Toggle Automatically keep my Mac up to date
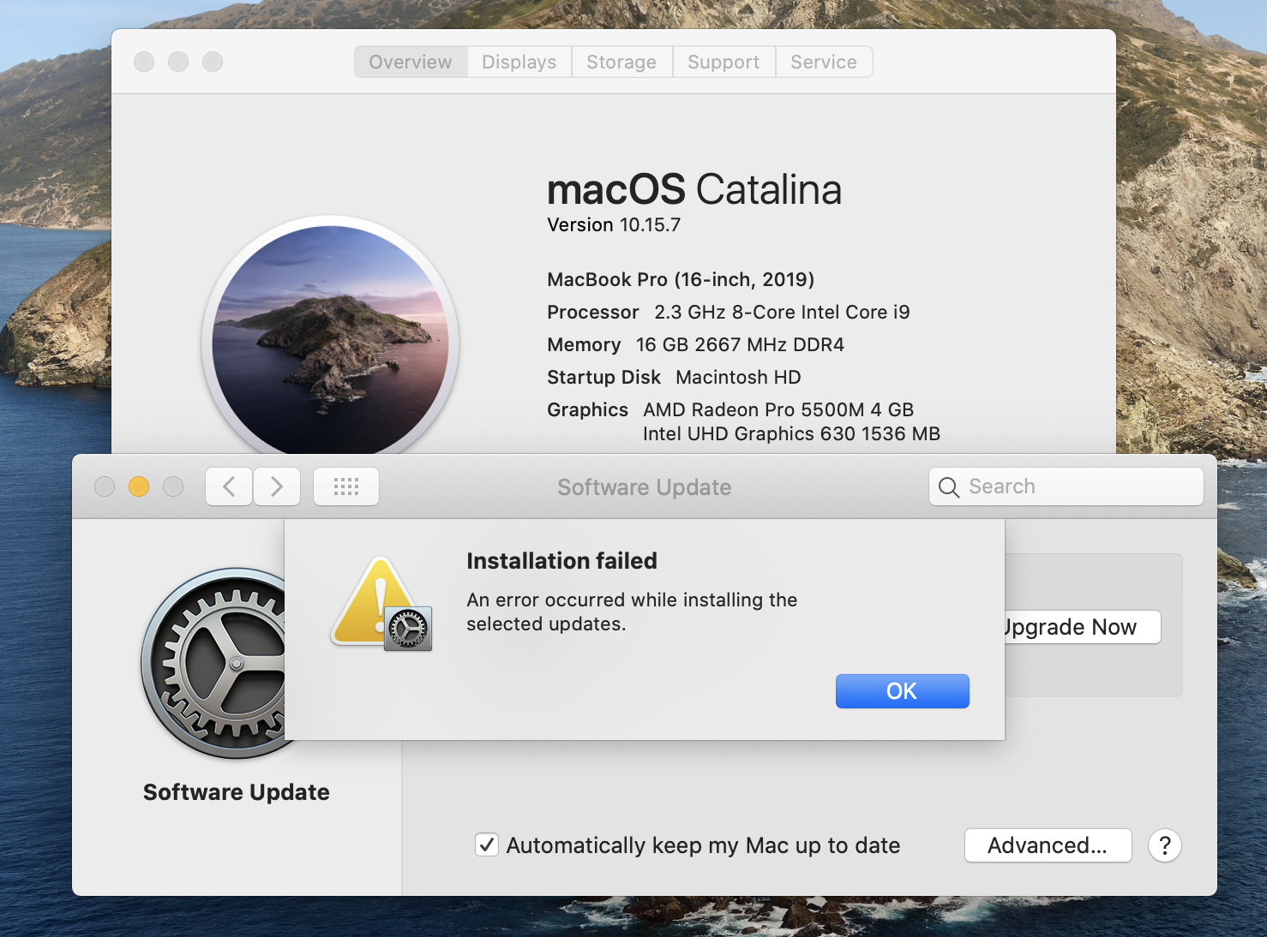This screenshot has width=1267, height=937. (487, 845)
